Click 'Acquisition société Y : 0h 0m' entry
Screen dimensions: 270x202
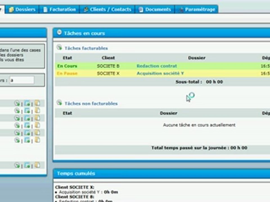(x=88, y=192)
